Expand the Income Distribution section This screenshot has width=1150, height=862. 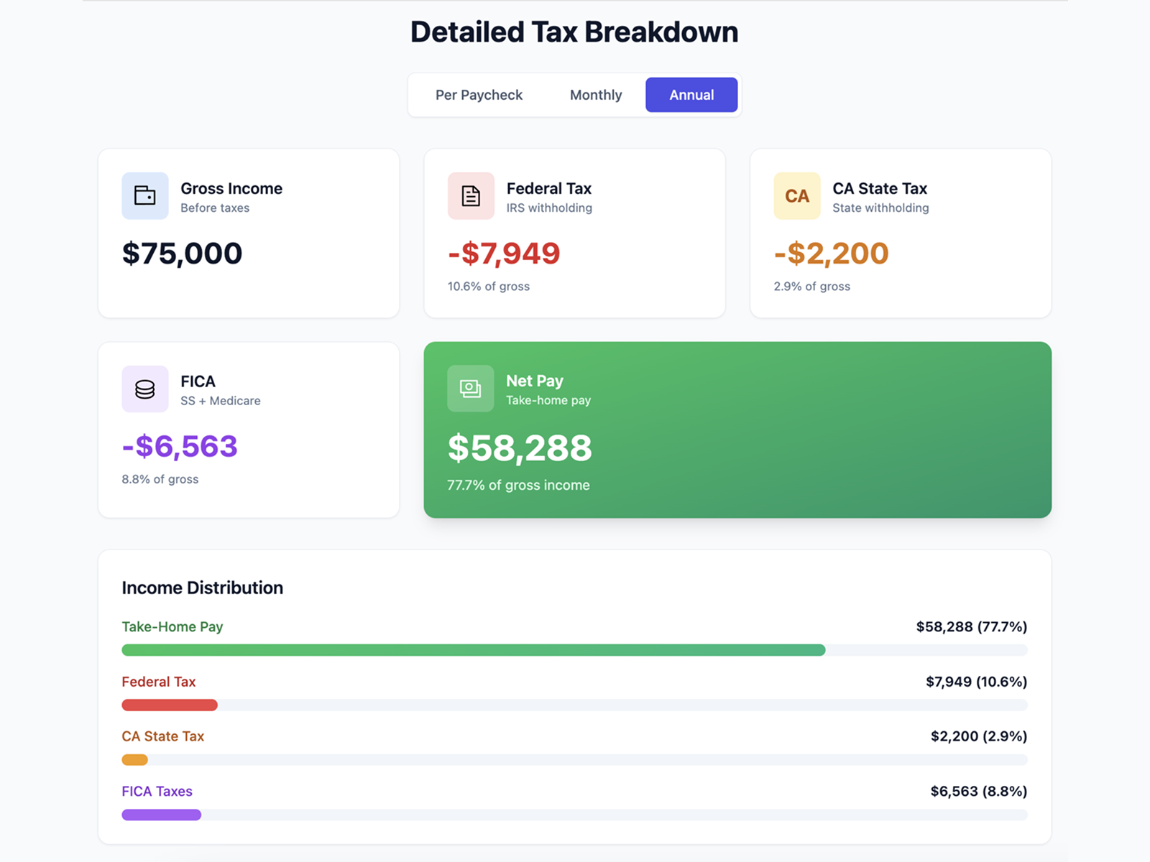coord(202,587)
